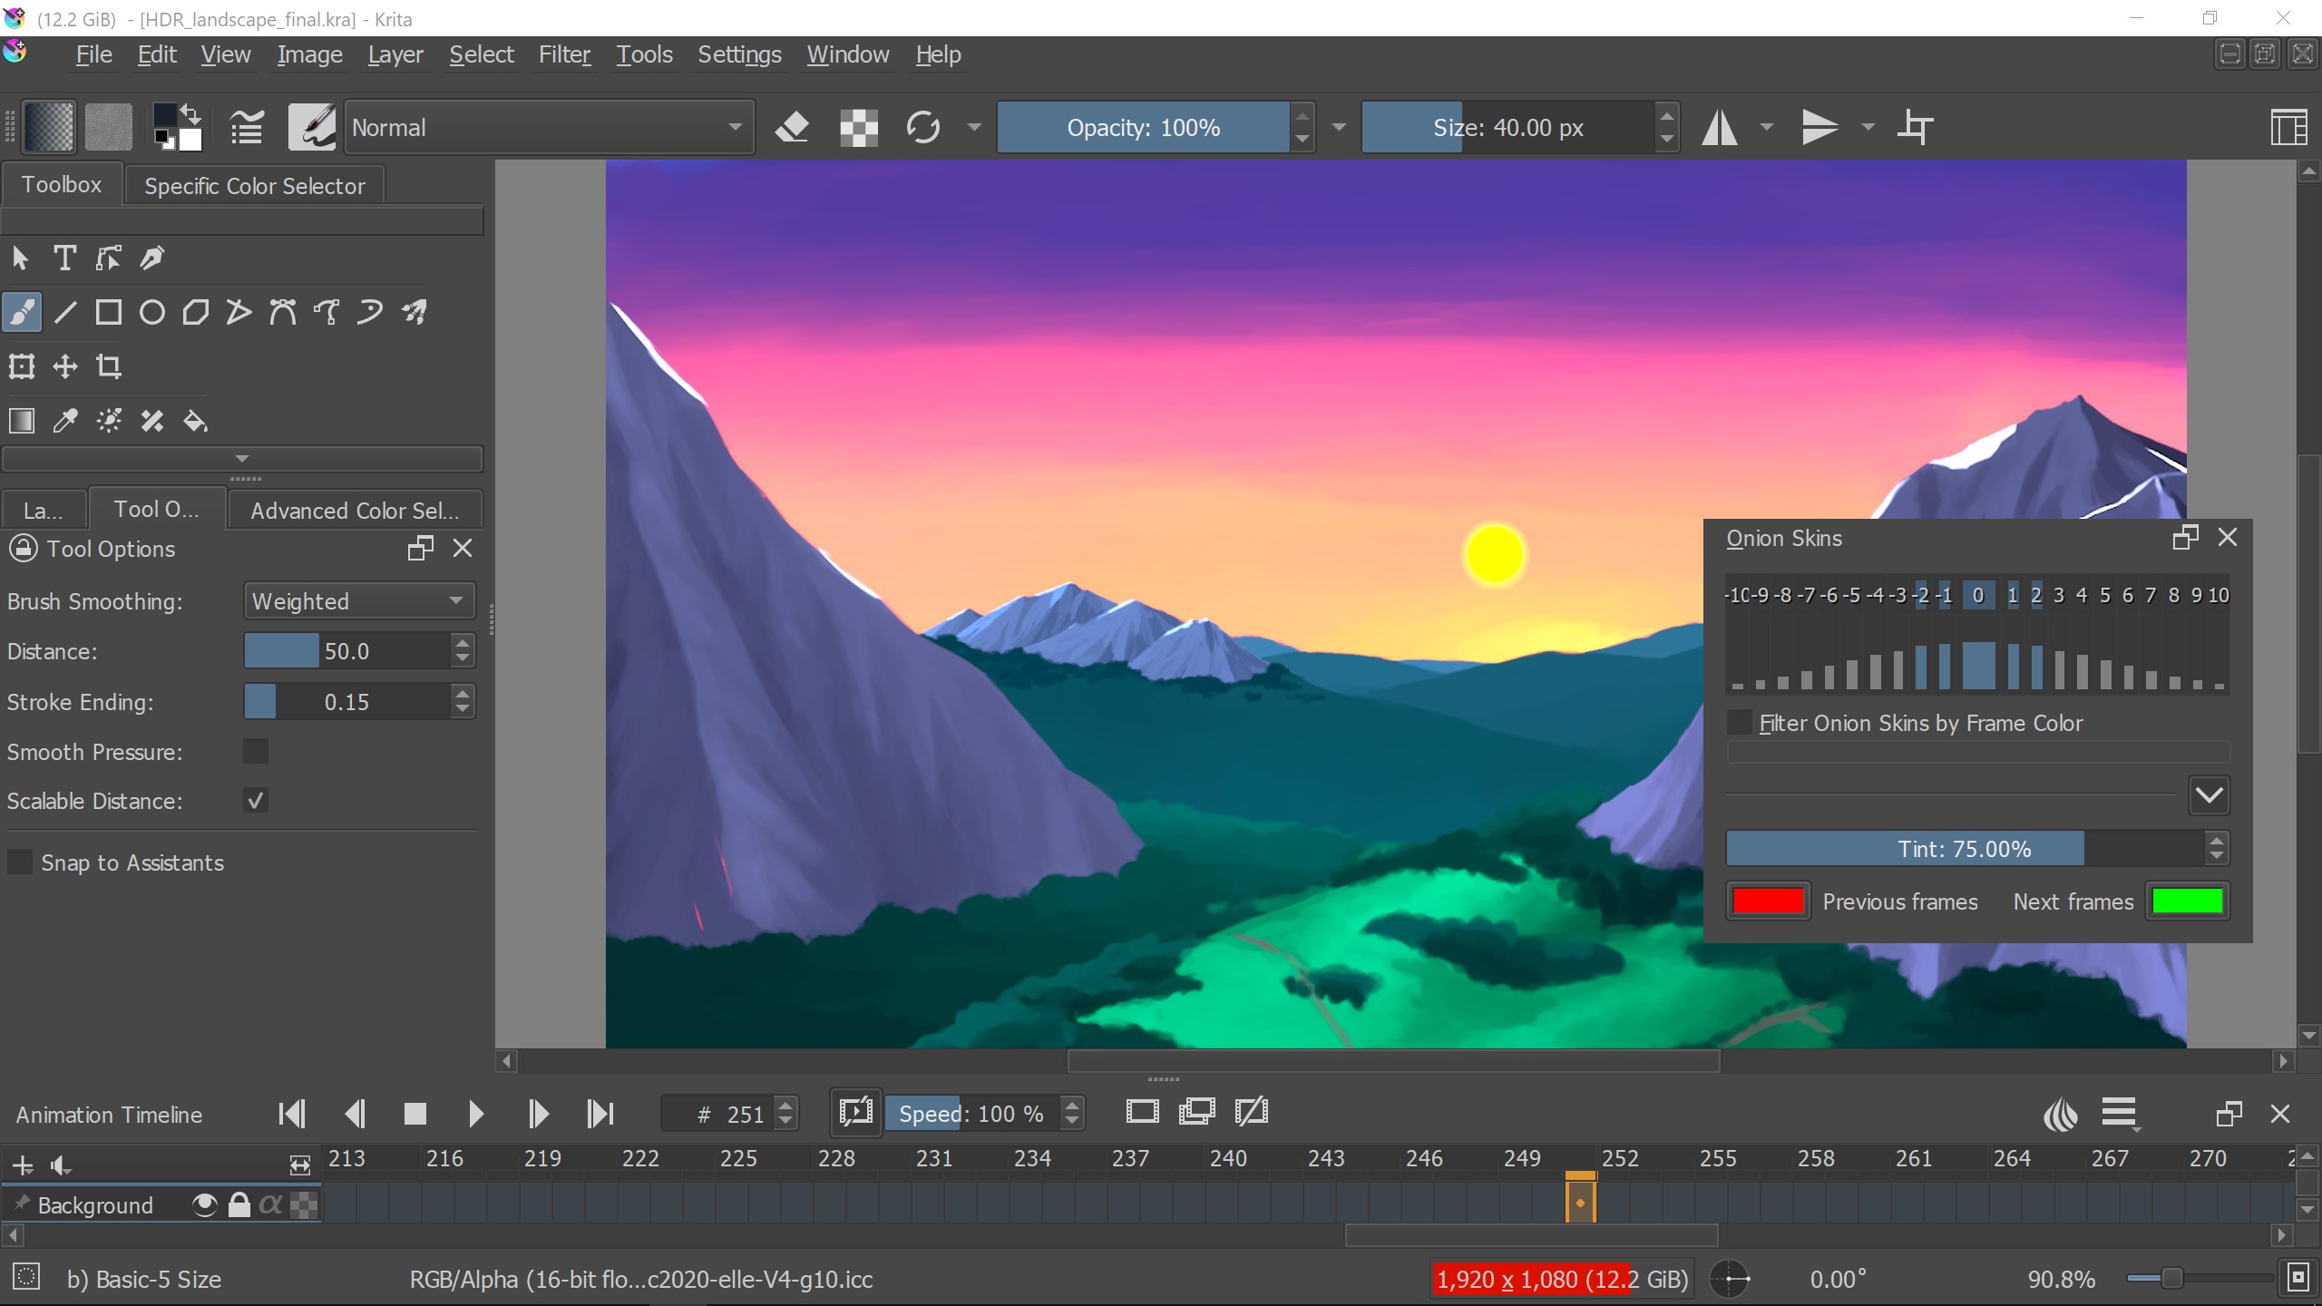Image resolution: width=2322 pixels, height=1306 pixels.
Task: Open the blending mode dropdown showing Normal
Action: click(549, 127)
